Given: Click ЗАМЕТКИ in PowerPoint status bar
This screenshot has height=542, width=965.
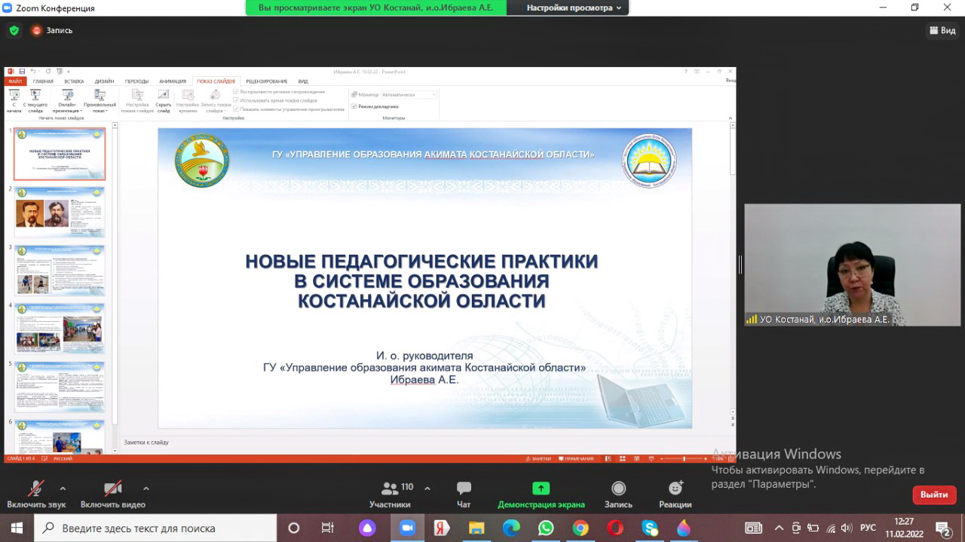Looking at the screenshot, I should pyautogui.click(x=539, y=458).
